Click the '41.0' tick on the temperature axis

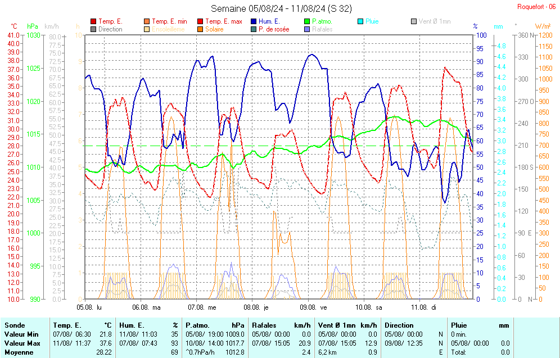tap(13, 35)
